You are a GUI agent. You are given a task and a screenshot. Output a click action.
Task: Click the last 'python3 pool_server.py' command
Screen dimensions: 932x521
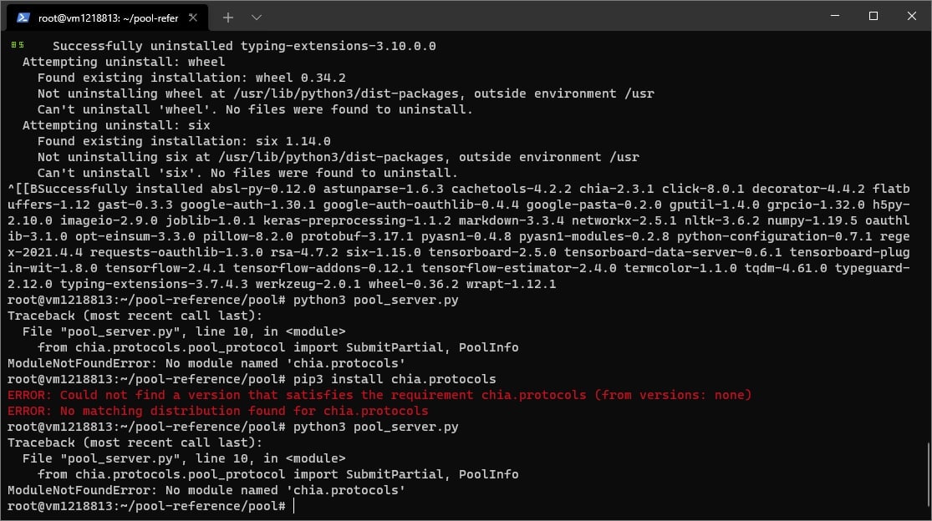tap(375, 427)
